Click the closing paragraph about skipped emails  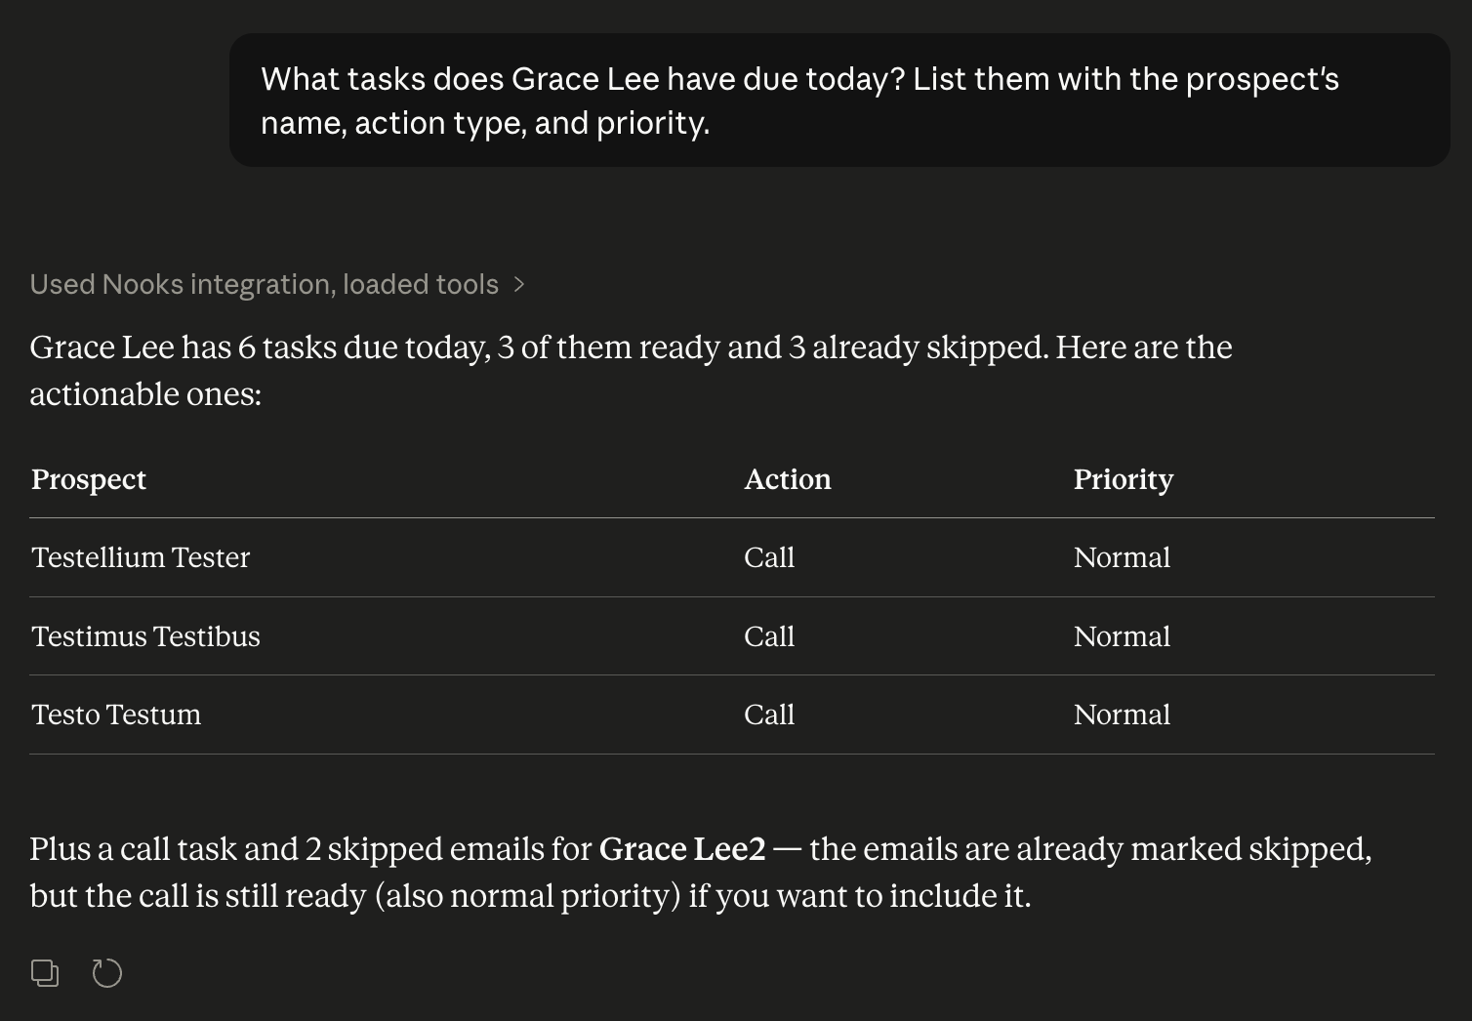[701, 873]
